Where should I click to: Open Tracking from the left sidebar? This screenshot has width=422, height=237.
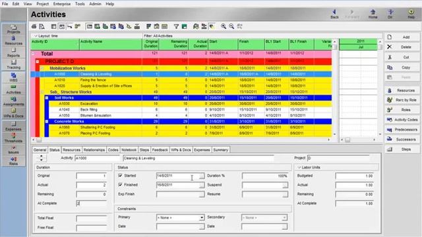coord(13,65)
